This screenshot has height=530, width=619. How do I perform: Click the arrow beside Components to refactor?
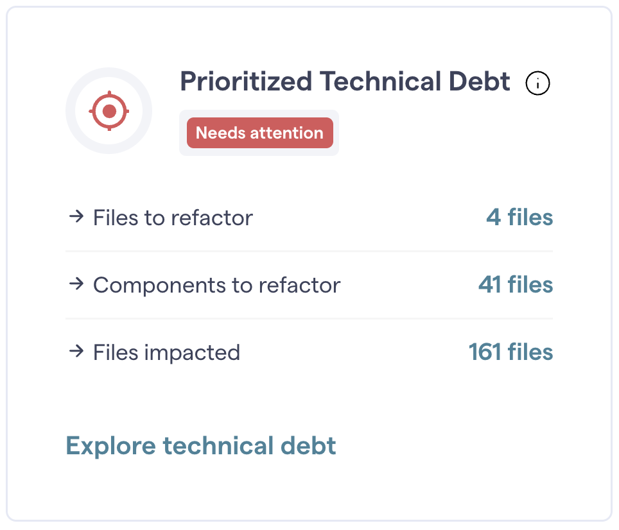pyautogui.click(x=76, y=284)
